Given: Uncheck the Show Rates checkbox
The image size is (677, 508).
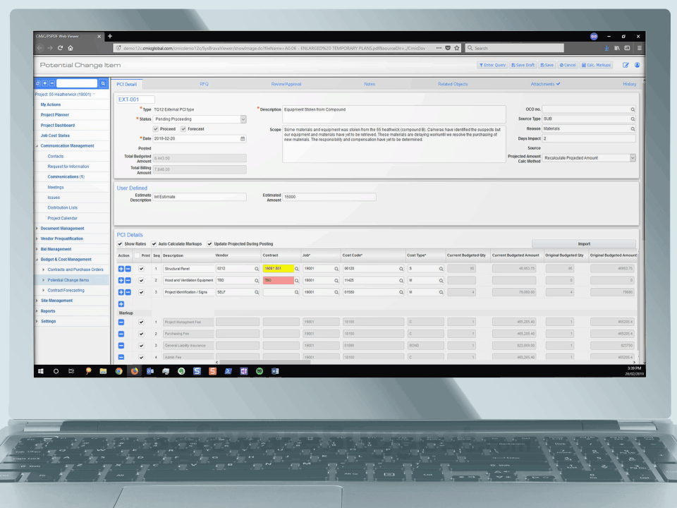Looking at the screenshot, I should click(121, 243).
